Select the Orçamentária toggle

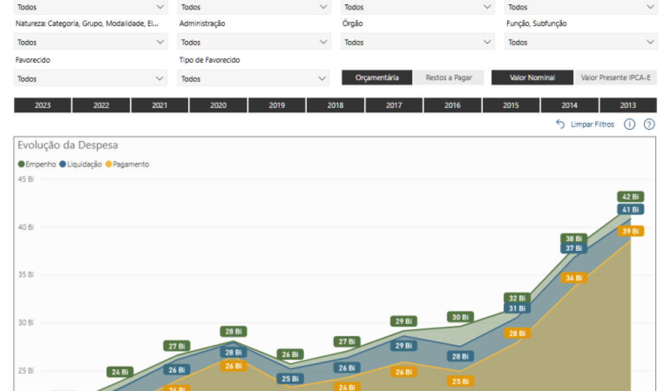[x=377, y=78]
